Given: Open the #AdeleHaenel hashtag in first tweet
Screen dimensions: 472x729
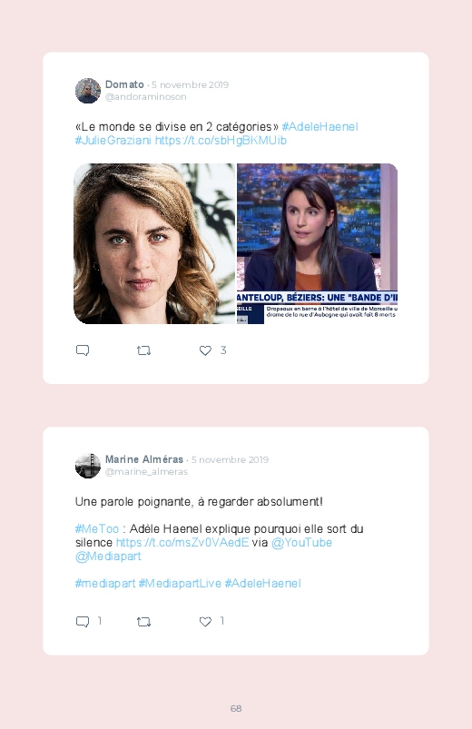Looking at the screenshot, I should (320, 126).
